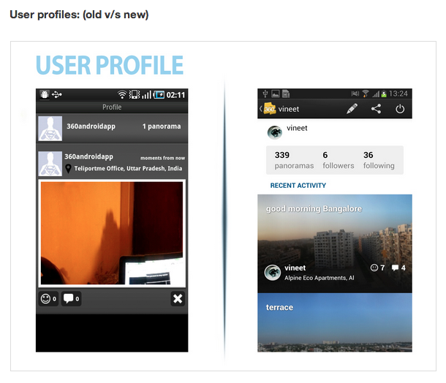Click the RECENT ACTIVITY heading
Viewport: 446px width, 383px height.
pos(298,186)
